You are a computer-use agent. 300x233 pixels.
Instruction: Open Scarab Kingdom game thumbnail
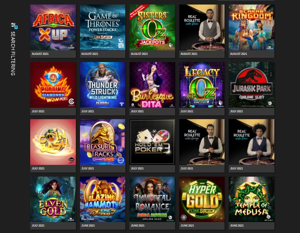click(251, 28)
